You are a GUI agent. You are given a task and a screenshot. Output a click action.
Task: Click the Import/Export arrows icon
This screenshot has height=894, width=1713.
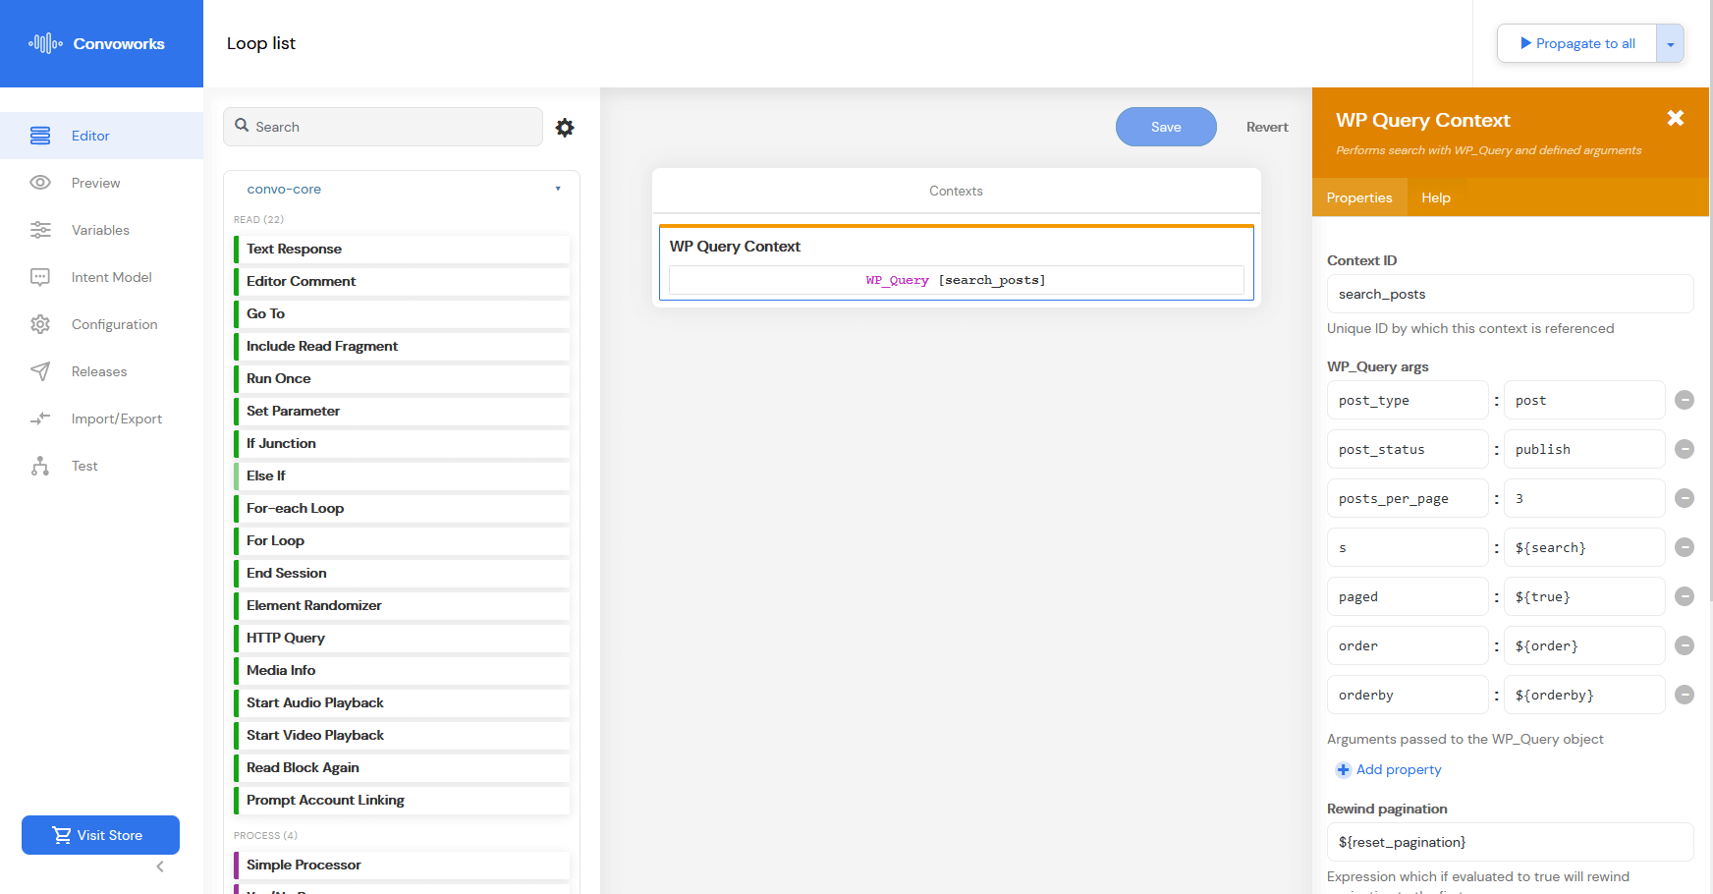[x=40, y=419]
